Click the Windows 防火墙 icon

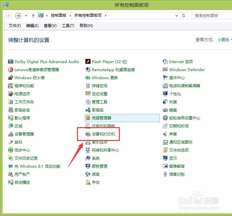(11, 78)
